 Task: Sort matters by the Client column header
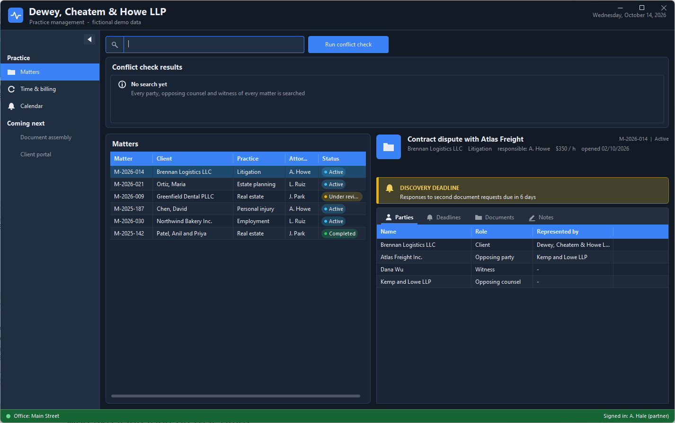point(193,159)
